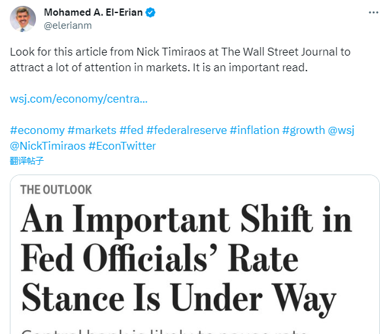Click Mohamed El-Erian's profile avatar
The image size is (389, 334).
click(23, 19)
